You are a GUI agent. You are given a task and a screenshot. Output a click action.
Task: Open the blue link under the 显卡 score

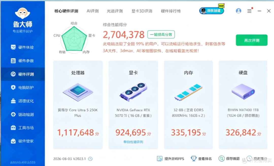click(x=133, y=142)
